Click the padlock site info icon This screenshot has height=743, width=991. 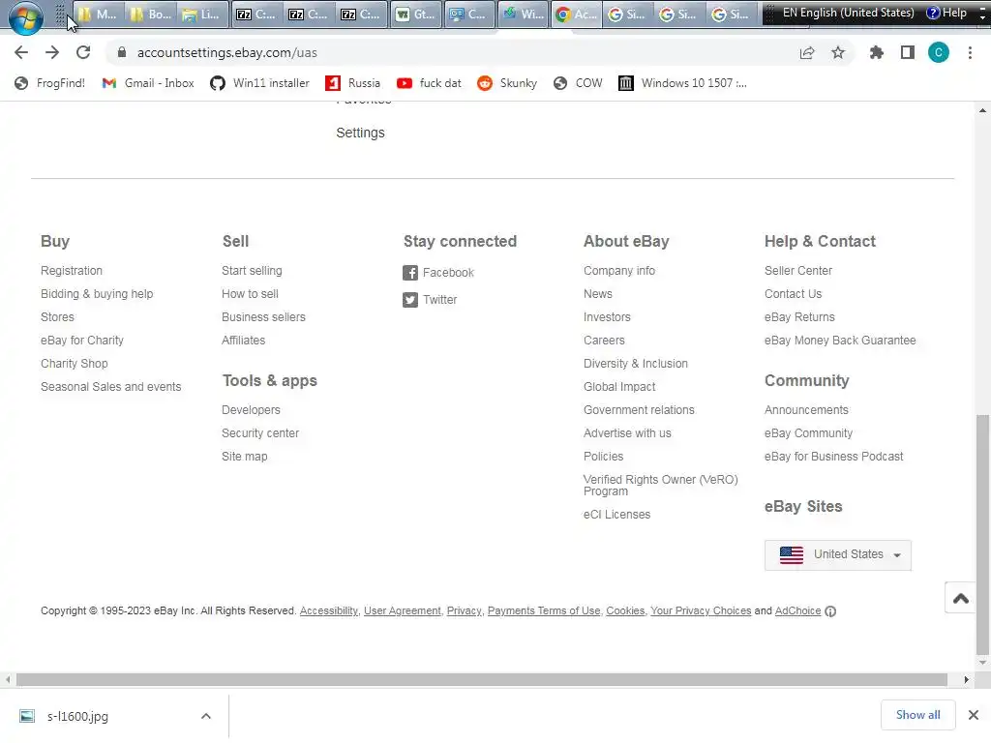[x=122, y=52]
